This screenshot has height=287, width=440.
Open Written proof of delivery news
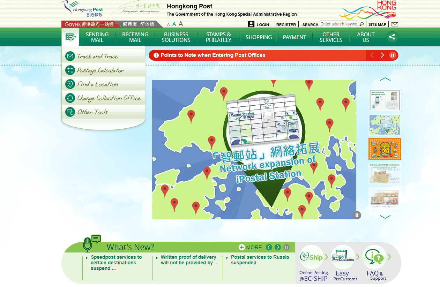tap(189, 260)
